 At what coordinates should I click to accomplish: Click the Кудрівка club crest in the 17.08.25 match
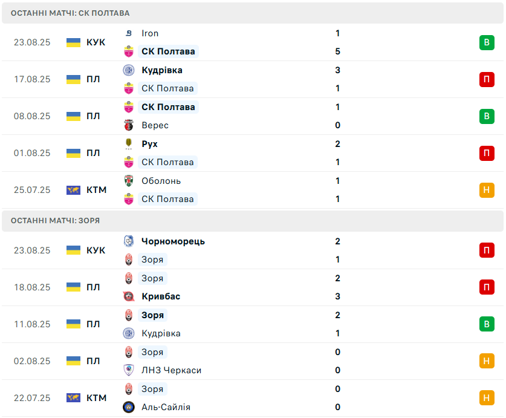(128, 70)
